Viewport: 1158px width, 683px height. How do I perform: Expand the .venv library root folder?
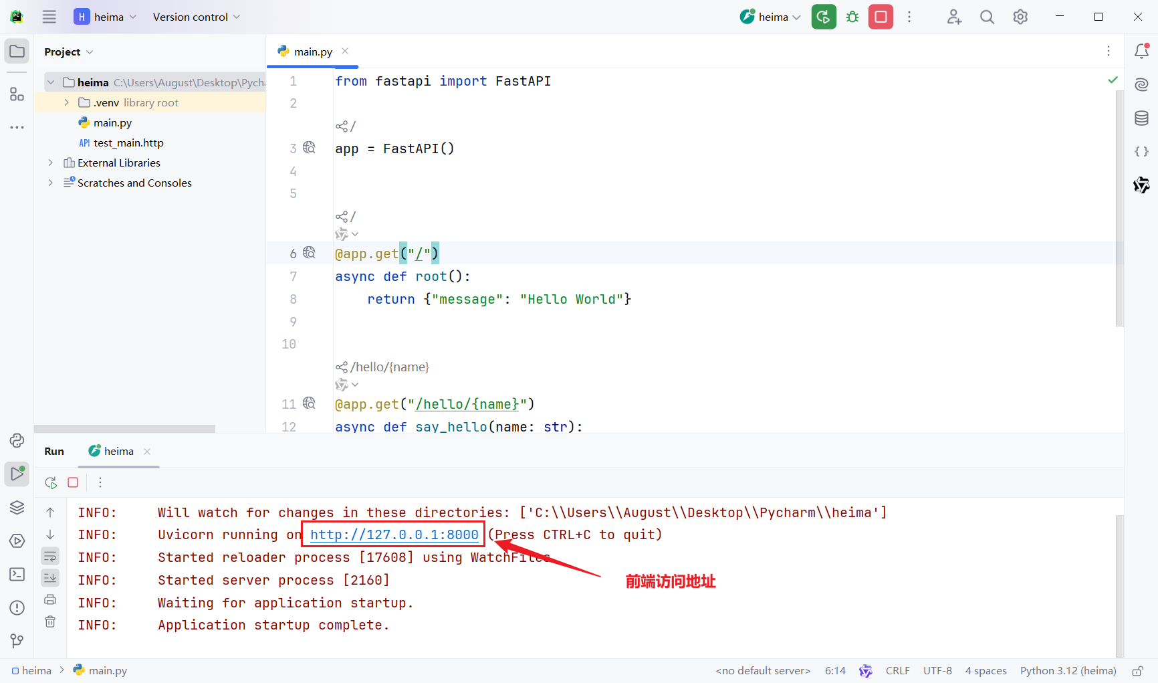(66, 102)
